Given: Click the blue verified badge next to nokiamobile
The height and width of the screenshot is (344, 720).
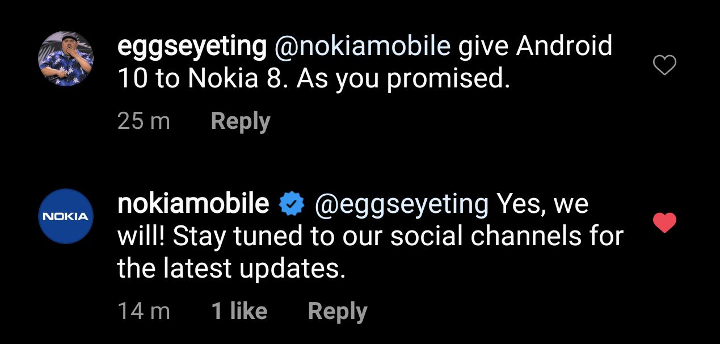Looking at the screenshot, I should pos(292,204).
